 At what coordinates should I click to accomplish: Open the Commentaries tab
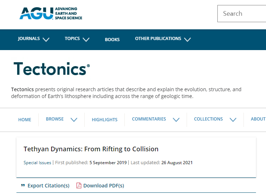(149, 119)
